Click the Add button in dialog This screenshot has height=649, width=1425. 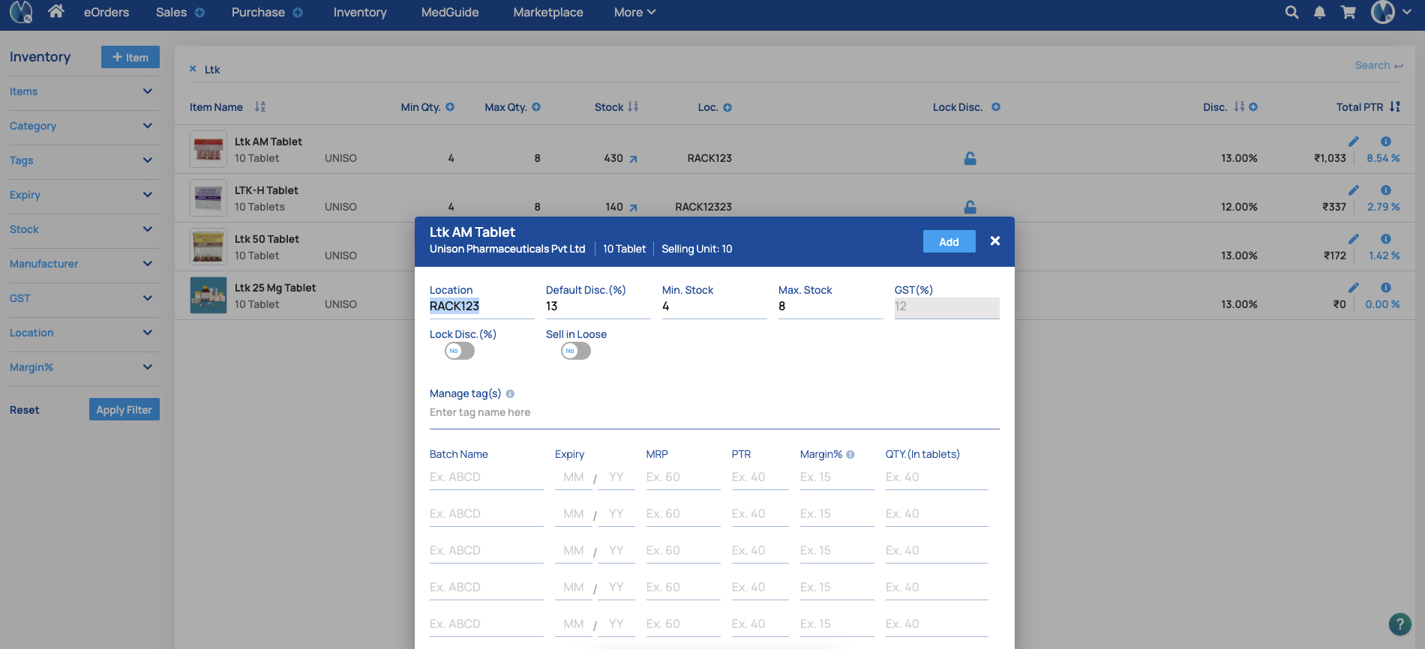pos(949,241)
